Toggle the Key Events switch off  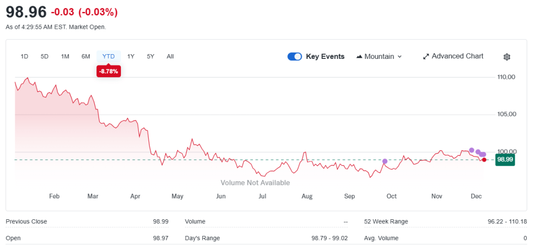295,56
